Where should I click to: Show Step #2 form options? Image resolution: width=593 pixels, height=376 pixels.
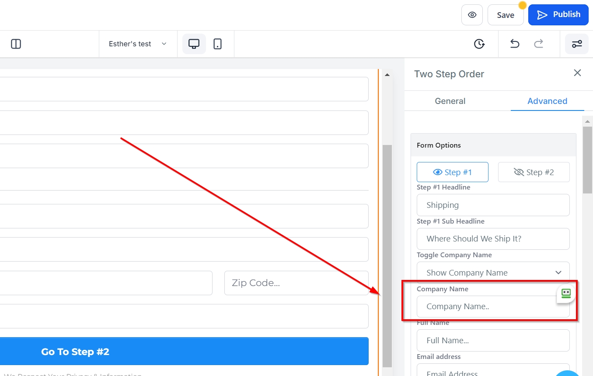tap(534, 172)
